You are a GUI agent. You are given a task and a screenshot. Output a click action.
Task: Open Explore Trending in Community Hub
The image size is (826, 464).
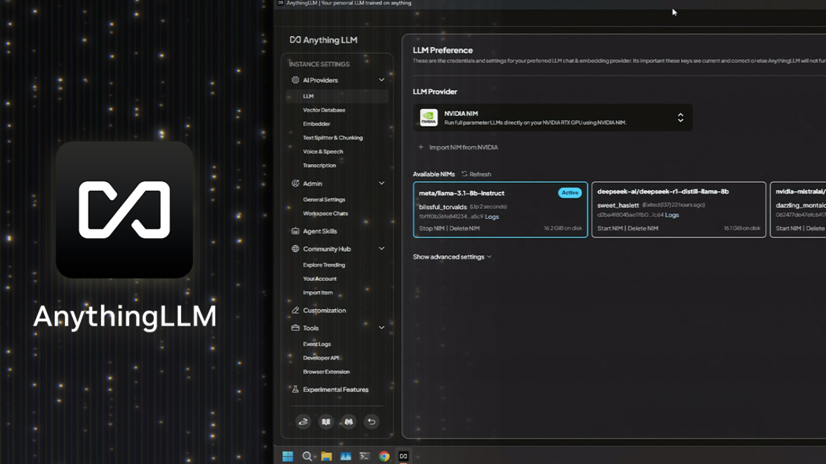(x=324, y=265)
